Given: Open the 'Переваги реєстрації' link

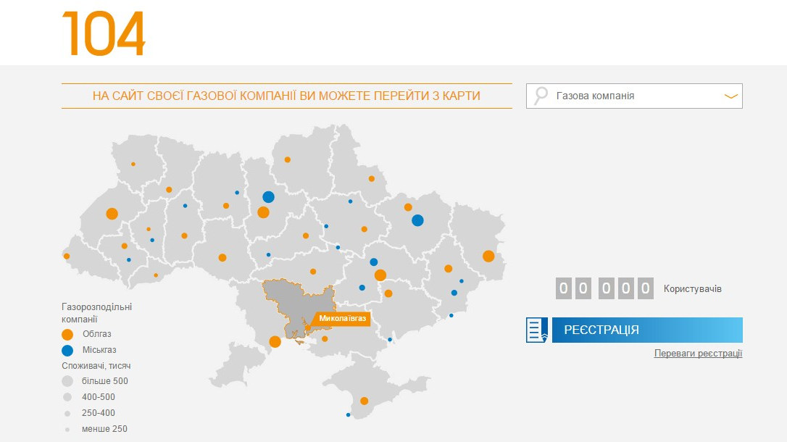Looking at the screenshot, I should tap(698, 354).
